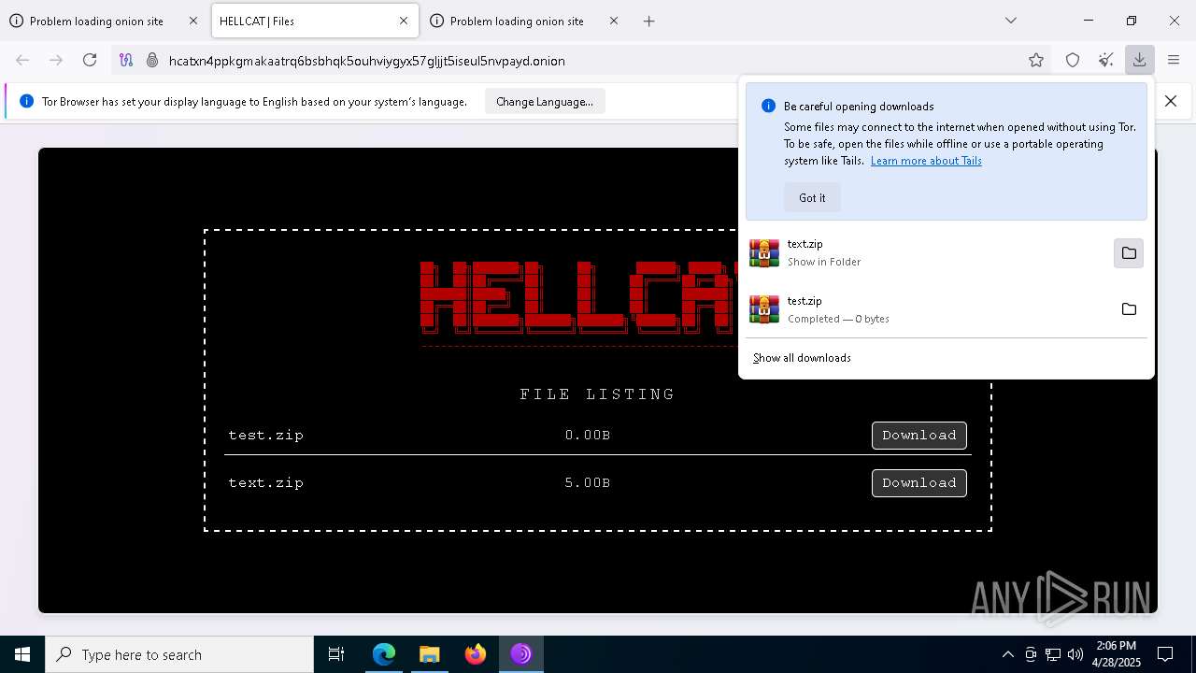
Task: Show the Tor circuit icon in address bar
Action: (126, 60)
